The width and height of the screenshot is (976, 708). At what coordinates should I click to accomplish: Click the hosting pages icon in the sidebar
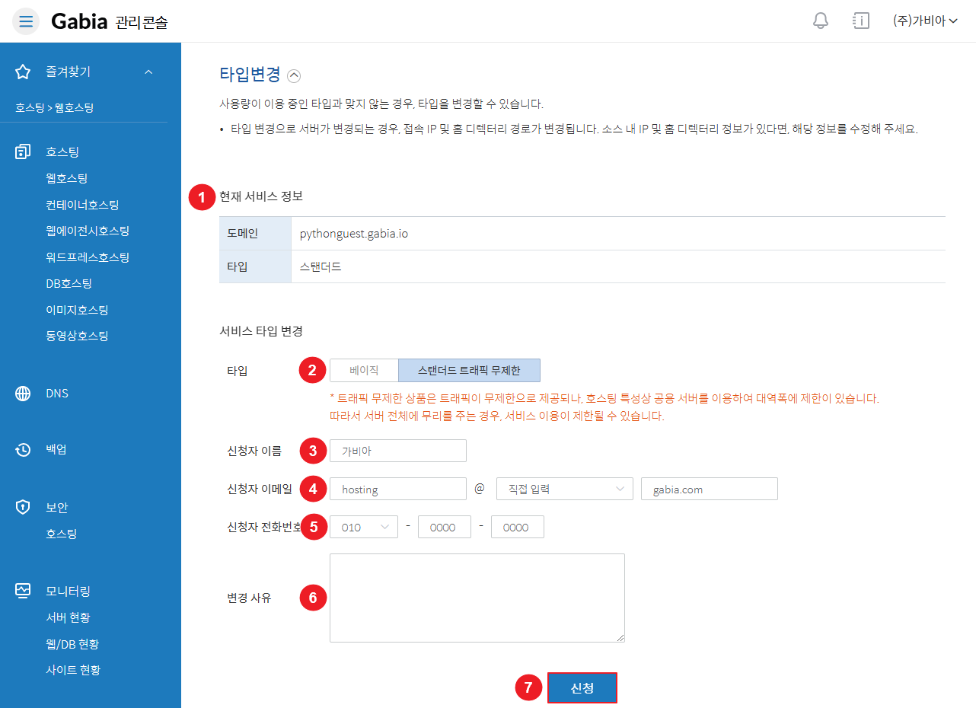tap(23, 151)
